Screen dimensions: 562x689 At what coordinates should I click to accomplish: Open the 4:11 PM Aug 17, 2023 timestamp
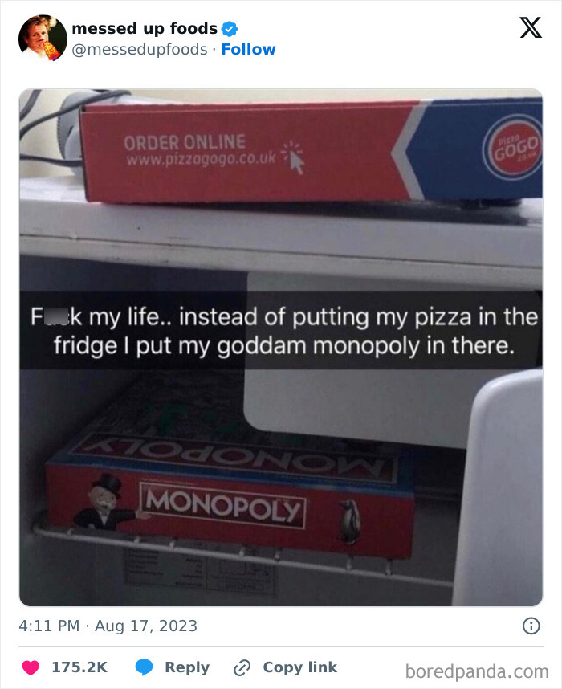pyautogui.click(x=108, y=626)
